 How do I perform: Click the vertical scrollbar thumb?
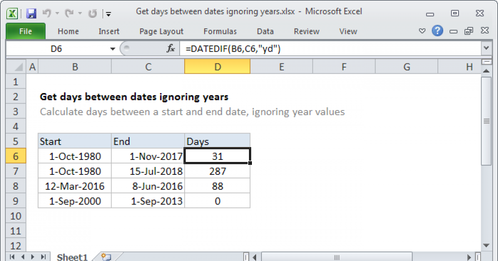click(x=486, y=121)
